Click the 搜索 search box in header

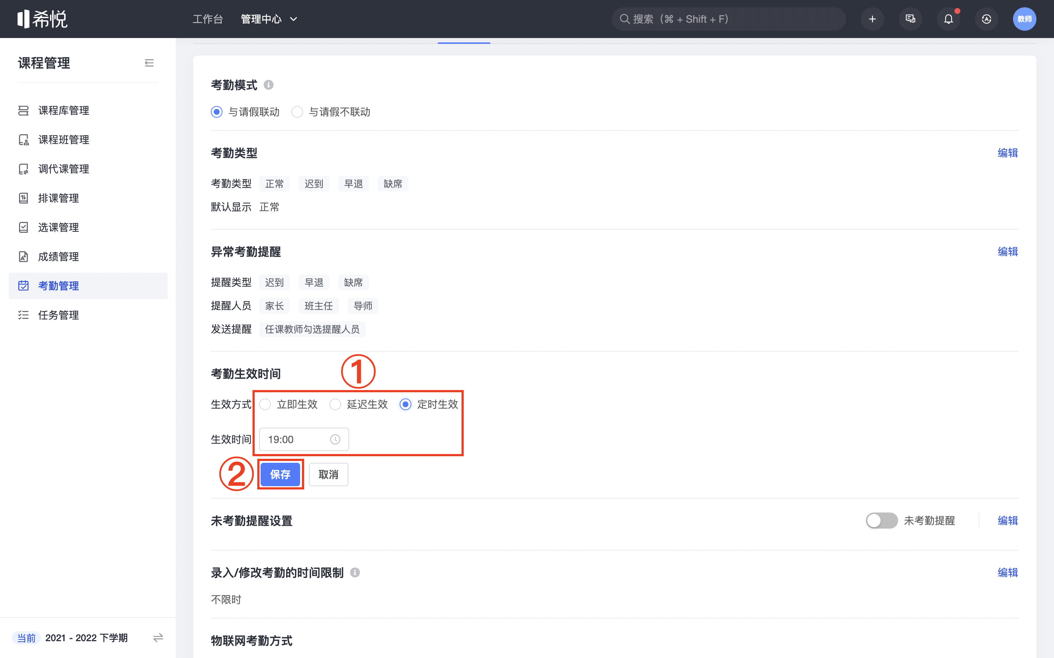(729, 19)
